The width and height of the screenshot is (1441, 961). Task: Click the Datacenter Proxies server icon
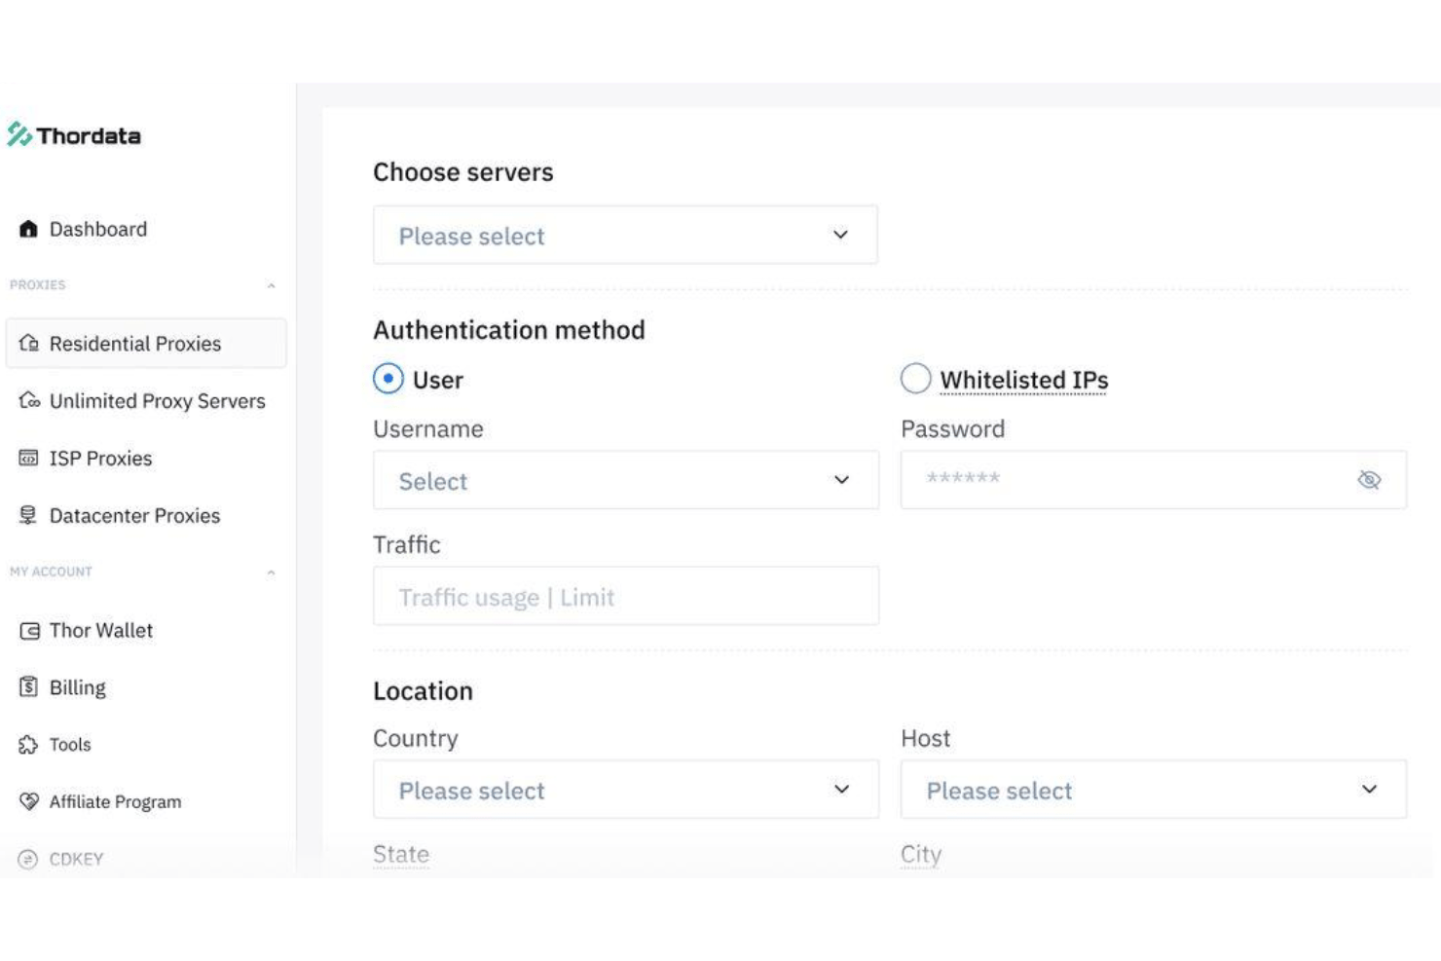point(28,515)
